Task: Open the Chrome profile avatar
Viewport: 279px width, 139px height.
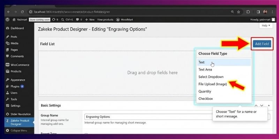Action: pyautogui.click(x=265, y=12)
